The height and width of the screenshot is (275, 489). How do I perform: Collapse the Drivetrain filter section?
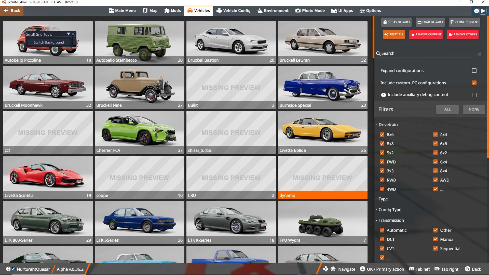388,125
